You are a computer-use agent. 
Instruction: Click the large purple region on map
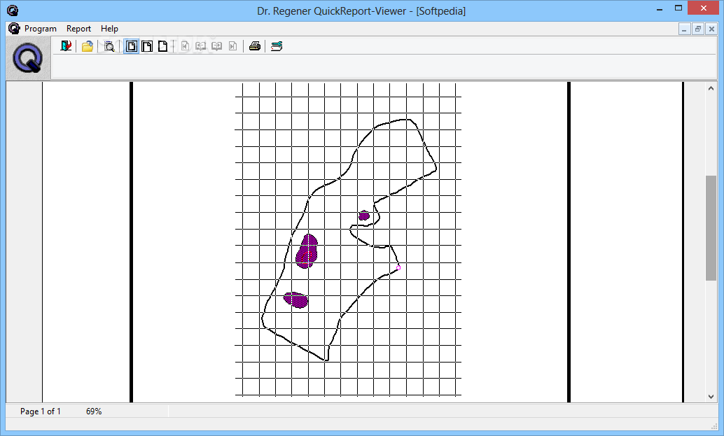pos(307,251)
